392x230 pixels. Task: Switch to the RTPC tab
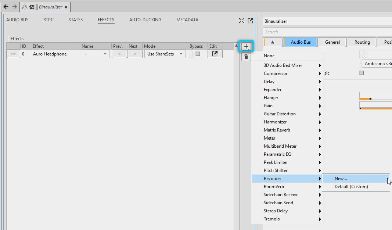[x=48, y=20]
